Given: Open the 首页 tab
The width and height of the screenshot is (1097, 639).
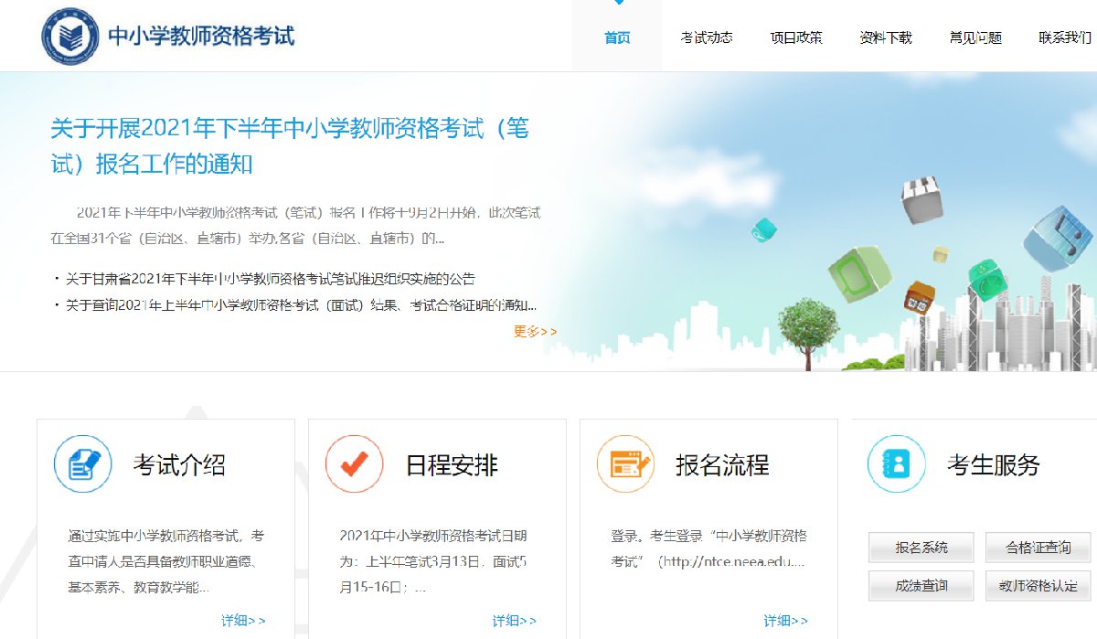Looking at the screenshot, I should [617, 37].
